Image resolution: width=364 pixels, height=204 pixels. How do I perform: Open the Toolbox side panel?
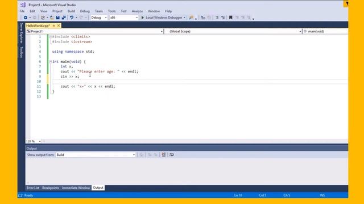pos(22,52)
